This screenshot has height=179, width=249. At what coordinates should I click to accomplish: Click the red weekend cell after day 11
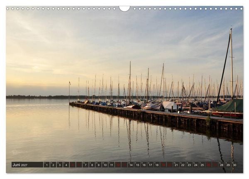[x=118, y=165]
